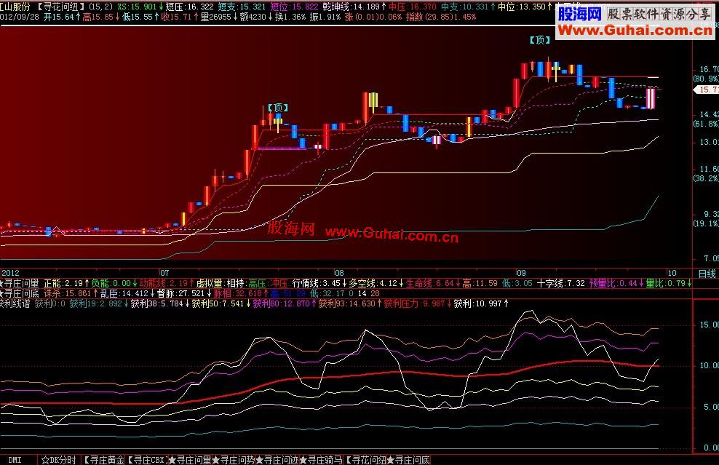Click the 获利线谱 indicator label
Image resolution: width=719 pixels, height=465 pixels.
click(x=15, y=303)
